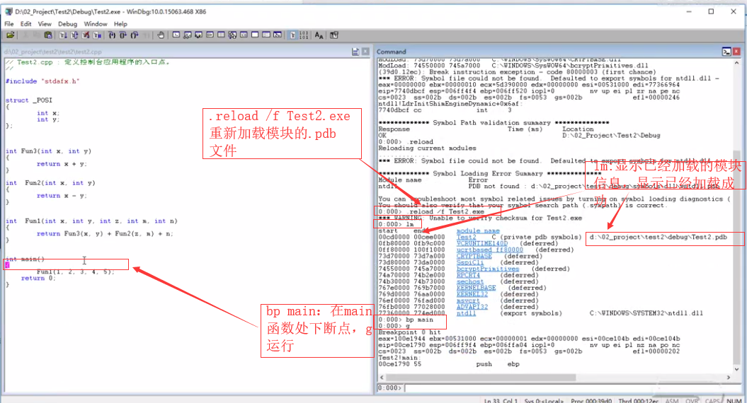Open the Help menu
The width and height of the screenshot is (747, 403).
tap(120, 24)
